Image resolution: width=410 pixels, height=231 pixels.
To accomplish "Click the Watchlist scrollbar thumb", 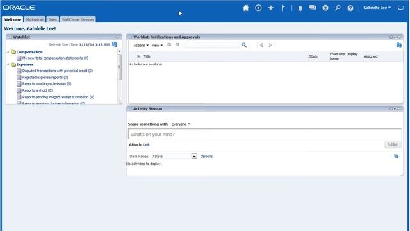I will point(120,67).
